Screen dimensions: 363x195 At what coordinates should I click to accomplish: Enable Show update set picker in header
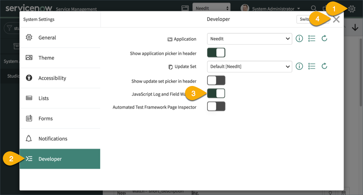pos(216,80)
